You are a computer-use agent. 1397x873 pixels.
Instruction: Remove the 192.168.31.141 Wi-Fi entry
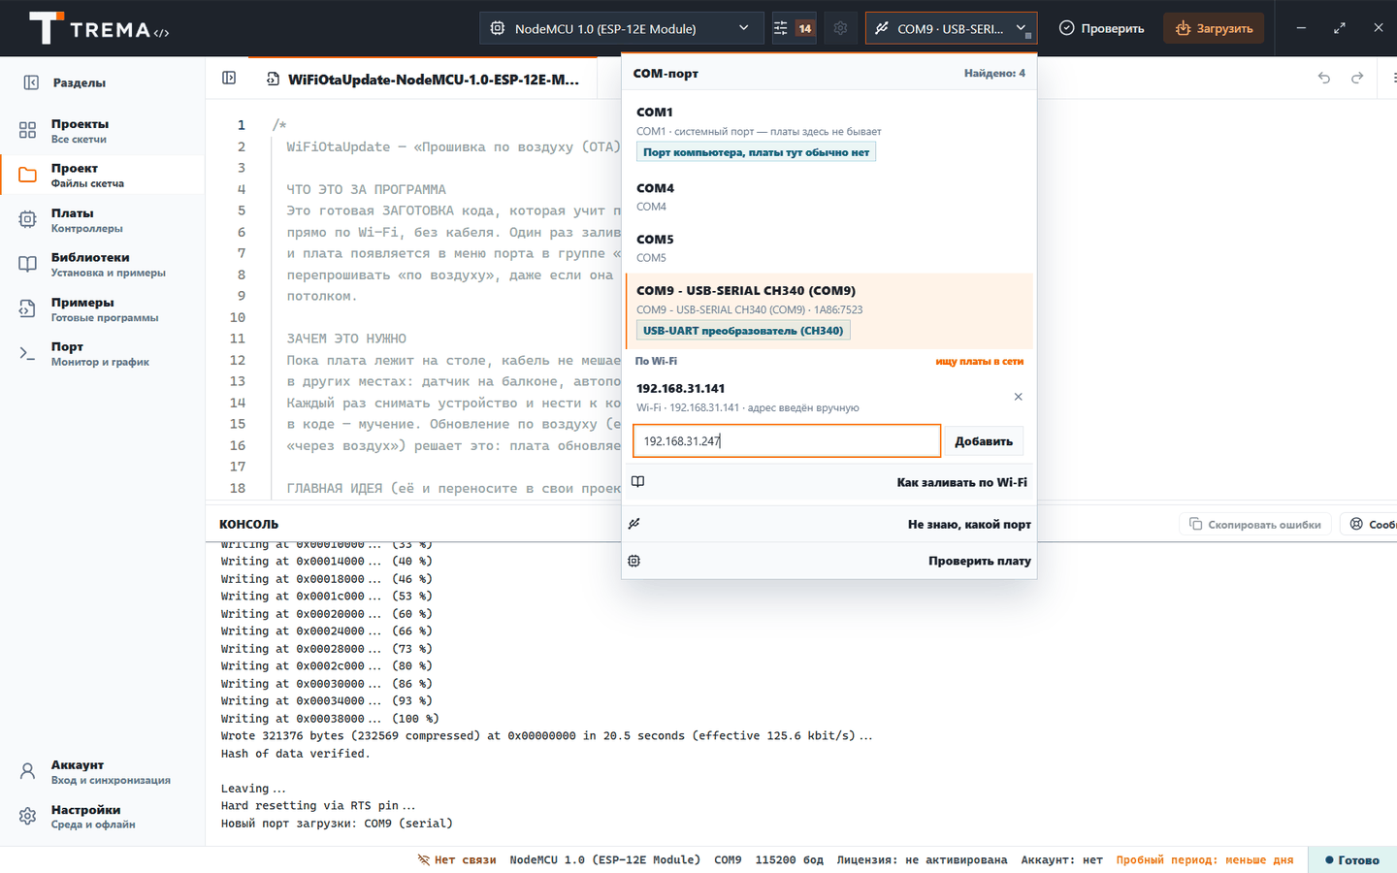[x=1018, y=397]
